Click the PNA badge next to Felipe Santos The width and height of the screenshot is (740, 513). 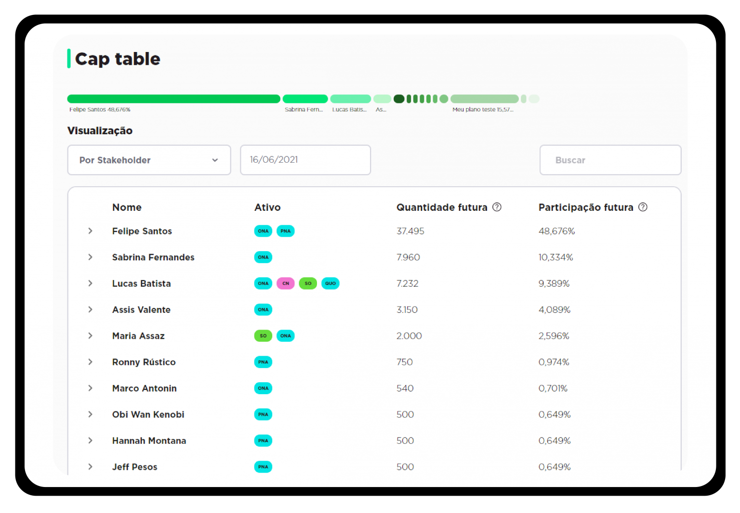[x=286, y=231]
